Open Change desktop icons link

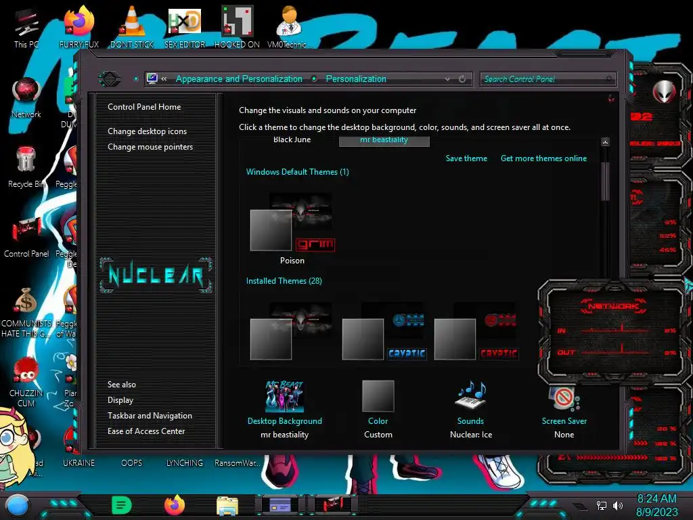[x=147, y=131]
